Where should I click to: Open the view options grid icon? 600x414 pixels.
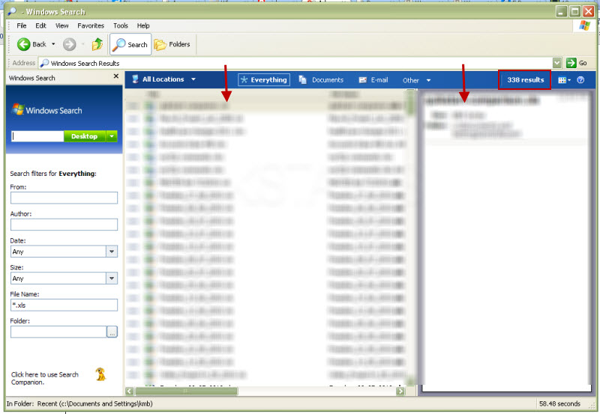tap(565, 80)
